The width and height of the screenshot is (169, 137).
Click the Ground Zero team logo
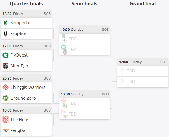tap(6, 98)
